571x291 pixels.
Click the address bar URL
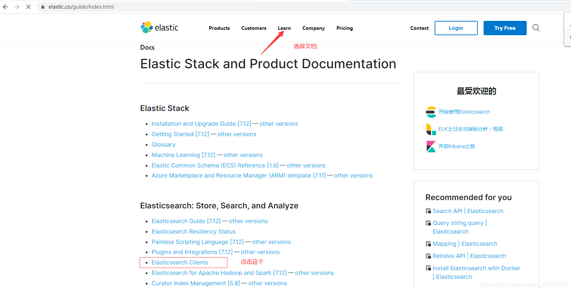(81, 7)
